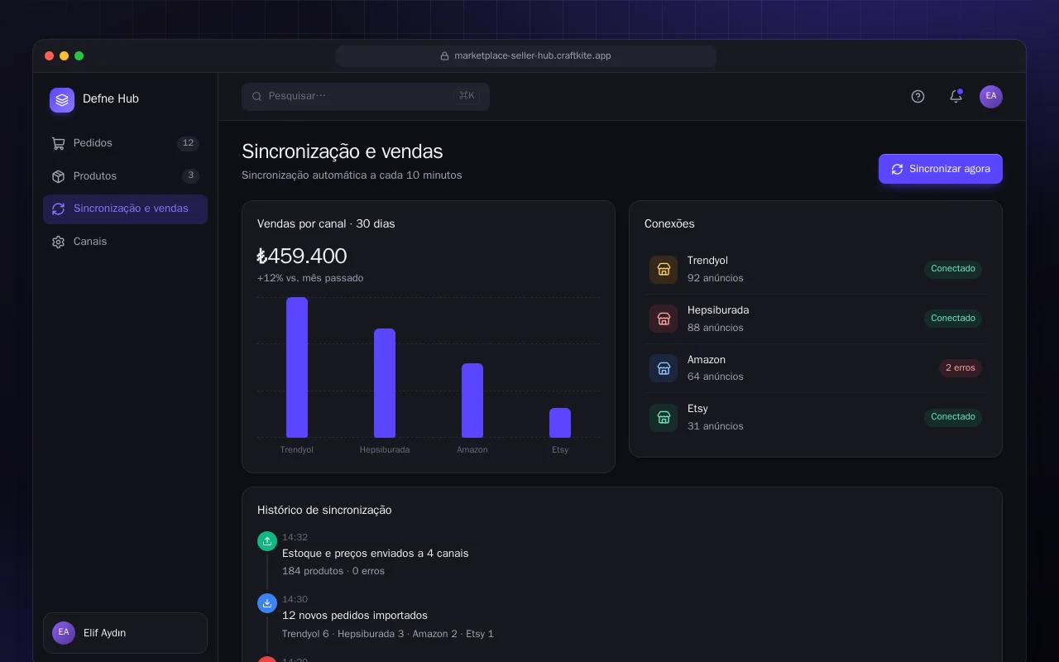The height and width of the screenshot is (662, 1059).
Task: Click the magnifier icon in search bar
Action: click(x=256, y=97)
